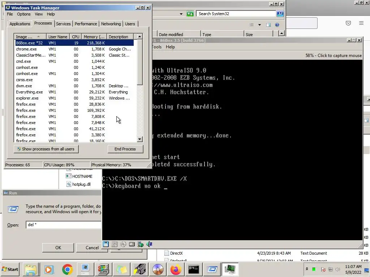
Task: Sort processes by Memory column
Action: (x=94, y=37)
